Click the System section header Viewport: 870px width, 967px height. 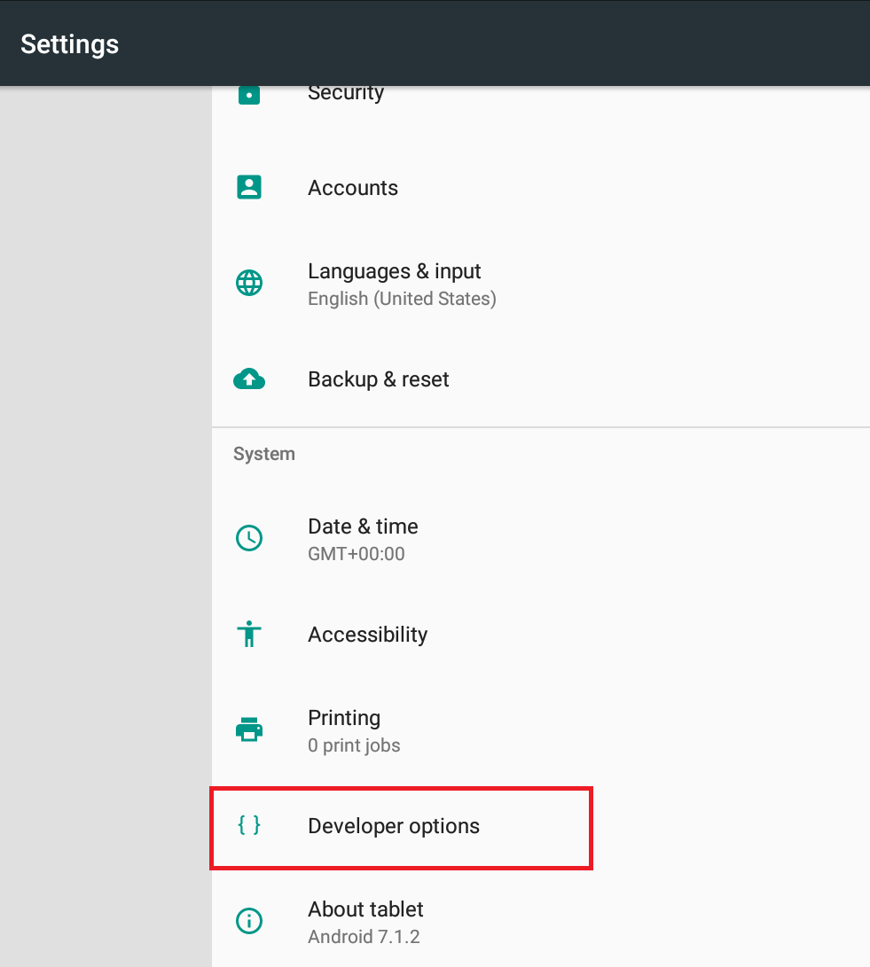point(264,454)
